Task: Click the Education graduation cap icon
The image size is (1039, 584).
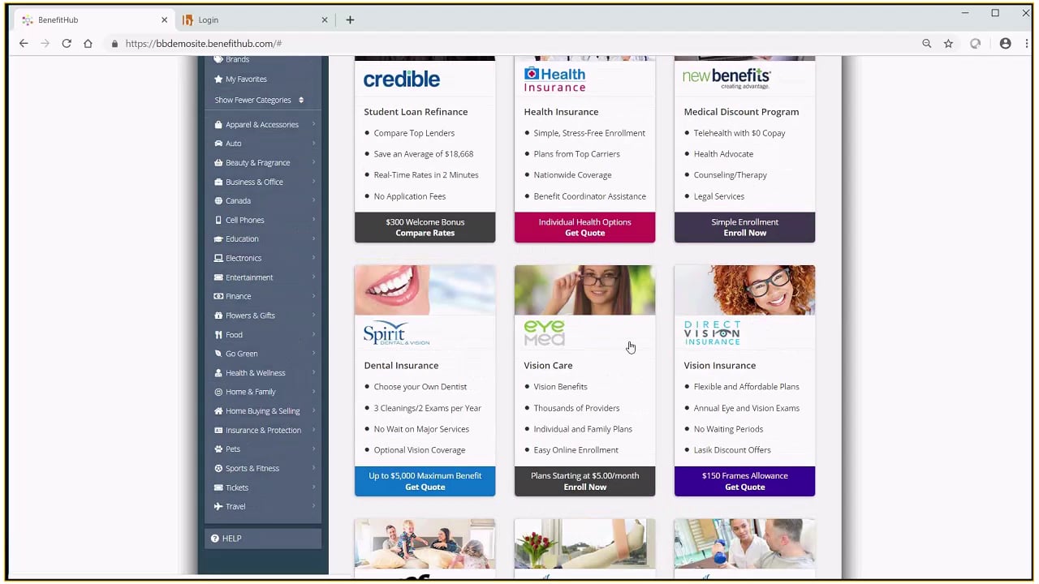Action: [218, 239]
